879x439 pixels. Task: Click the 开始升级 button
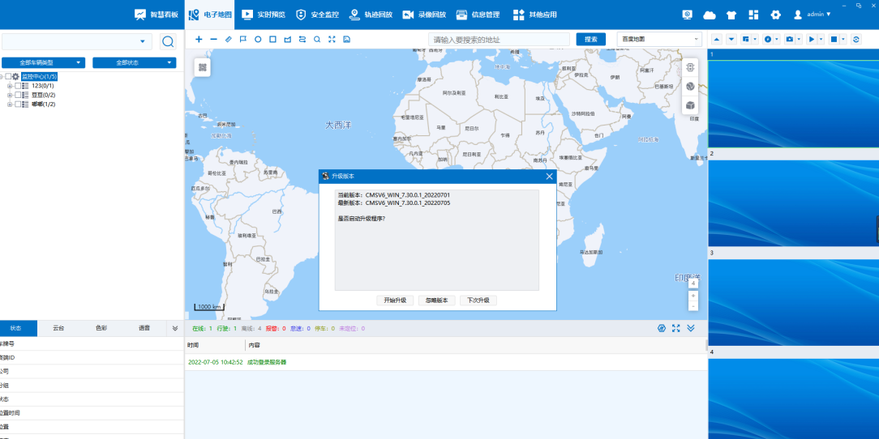coord(395,300)
